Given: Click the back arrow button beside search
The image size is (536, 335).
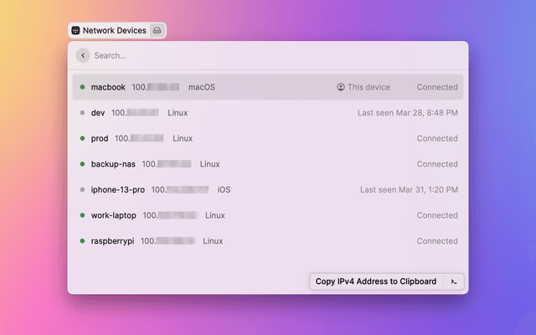Looking at the screenshot, I should (x=82, y=55).
